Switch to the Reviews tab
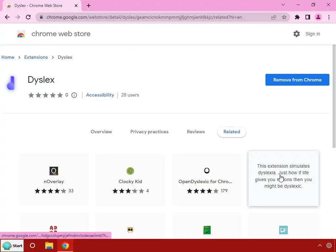The height and width of the screenshot is (252, 336). coord(196,132)
